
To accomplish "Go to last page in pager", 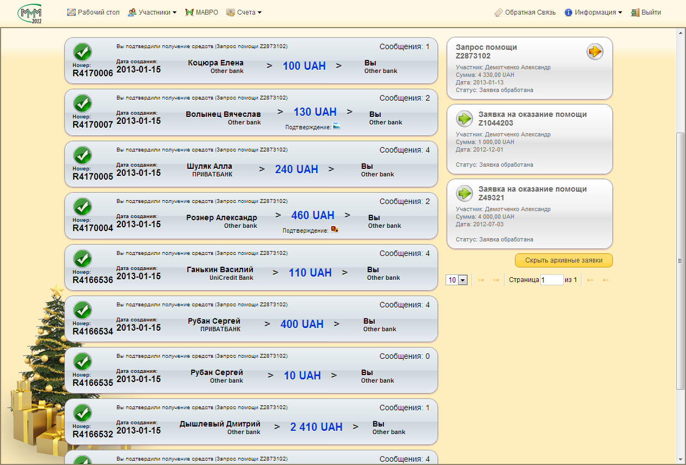I will (606, 280).
